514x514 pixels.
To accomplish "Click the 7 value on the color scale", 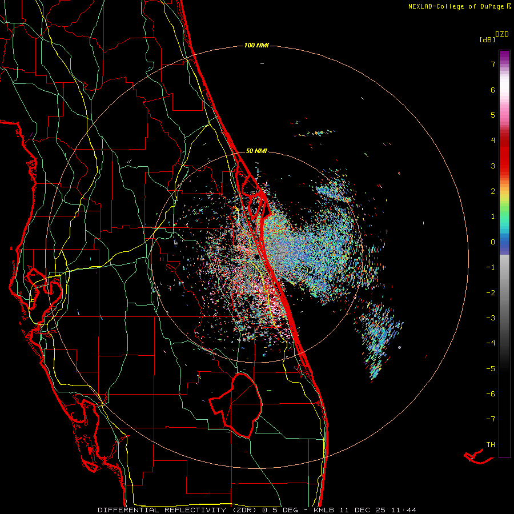I will click(x=493, y=64).
